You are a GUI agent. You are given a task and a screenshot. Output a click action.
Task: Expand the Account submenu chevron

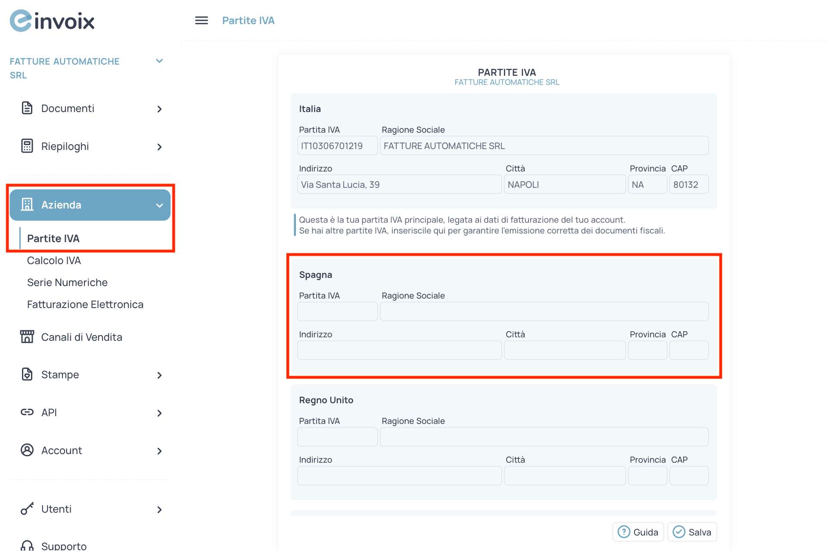159,451
